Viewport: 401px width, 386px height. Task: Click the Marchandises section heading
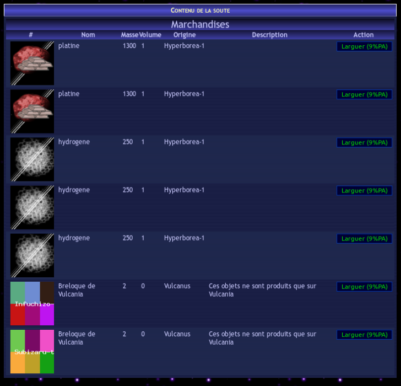pyautogui.click(x=201, y=24)
